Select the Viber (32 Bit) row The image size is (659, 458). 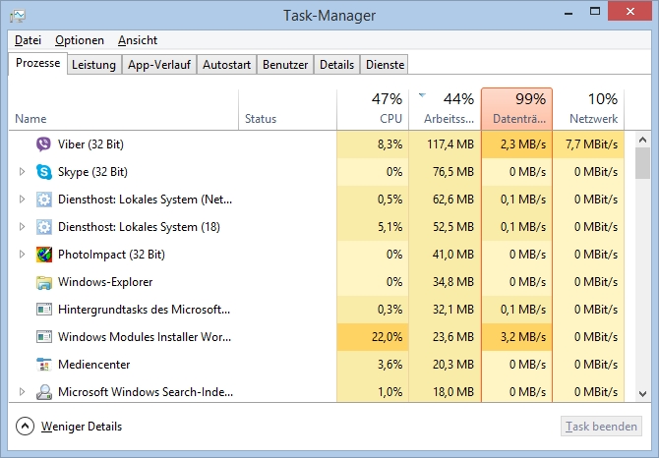317,144
